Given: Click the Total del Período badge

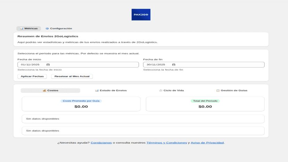Looking at the screenshot, I should [205, 101].
